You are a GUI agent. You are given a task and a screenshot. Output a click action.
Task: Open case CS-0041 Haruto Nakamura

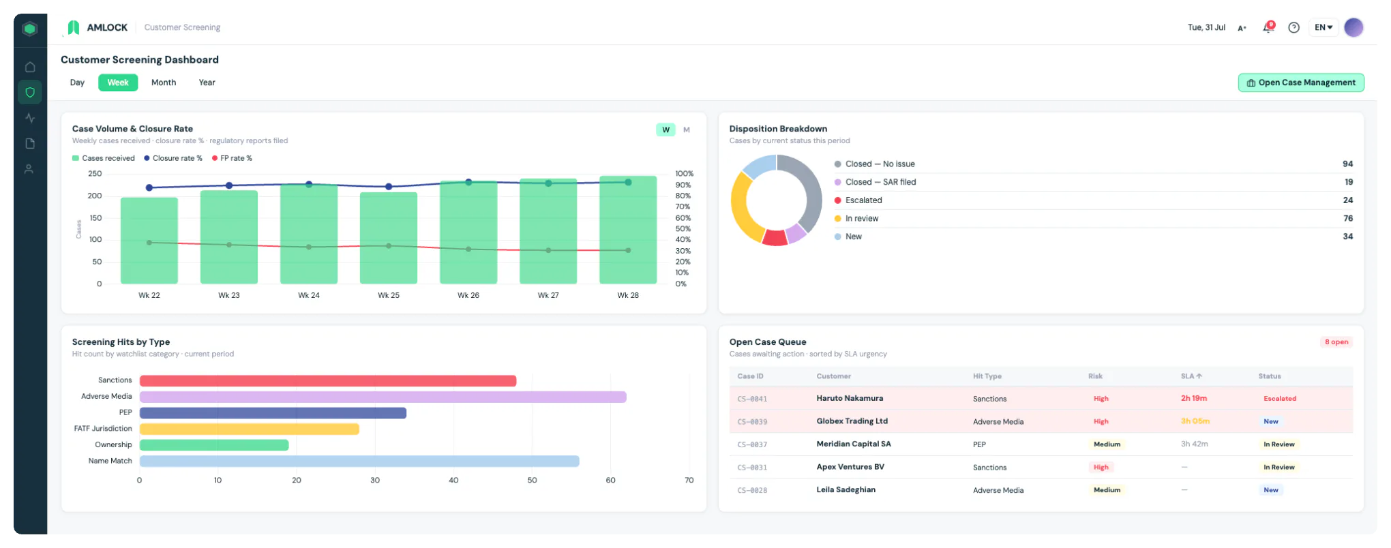point(1041,399)
